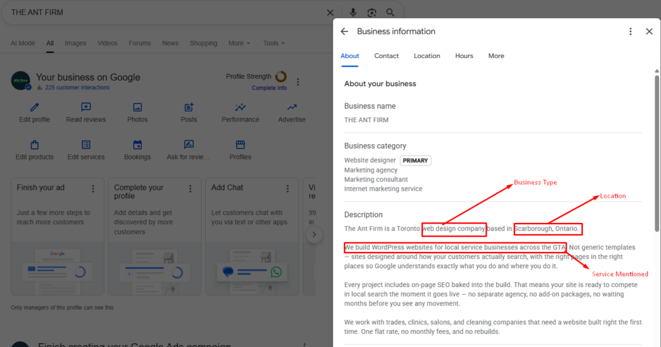
Task: Open the Complete your profile card
Action: (x=155, y=237)
